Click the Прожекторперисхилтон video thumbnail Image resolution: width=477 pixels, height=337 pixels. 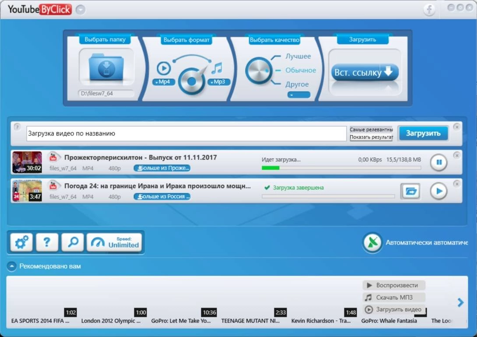coord(27,163)
